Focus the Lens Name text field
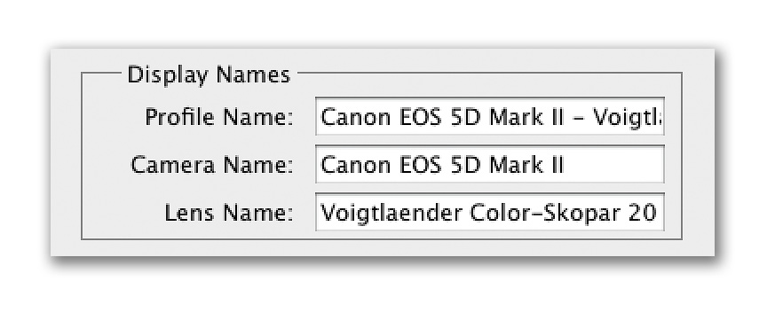 490,213
